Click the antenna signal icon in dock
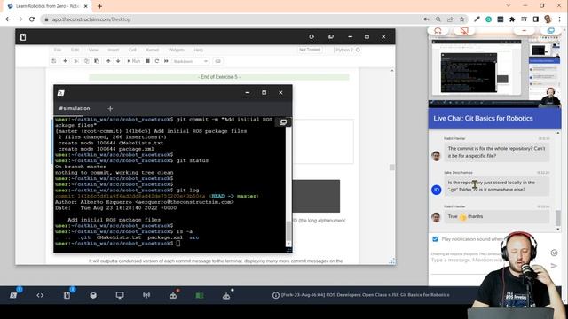Image resolution: width=568 pixels, height=319 pixels. 146,295
